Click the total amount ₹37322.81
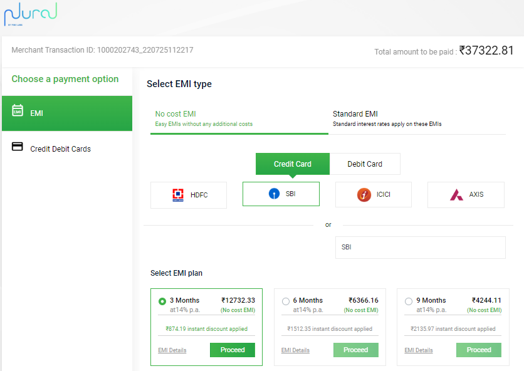Image resolution: width=524 pixels, height=371 pixels. [x=486, y=51]
